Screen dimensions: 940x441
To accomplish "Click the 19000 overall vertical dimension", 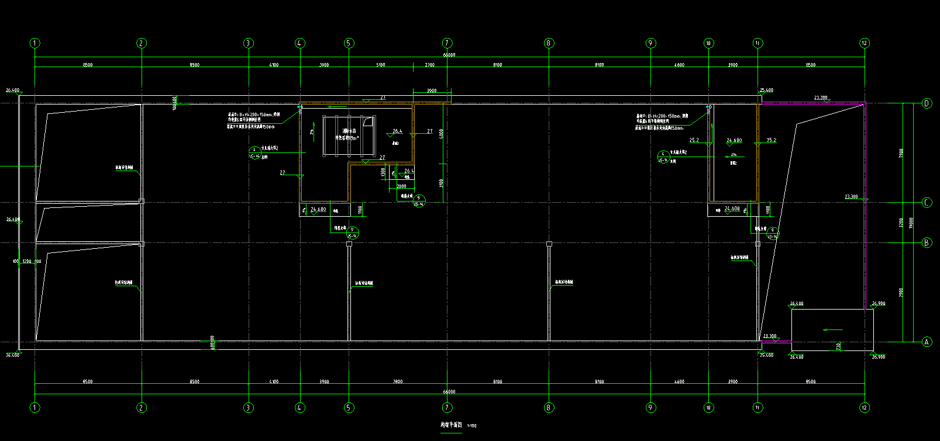I will coord(911,223).
